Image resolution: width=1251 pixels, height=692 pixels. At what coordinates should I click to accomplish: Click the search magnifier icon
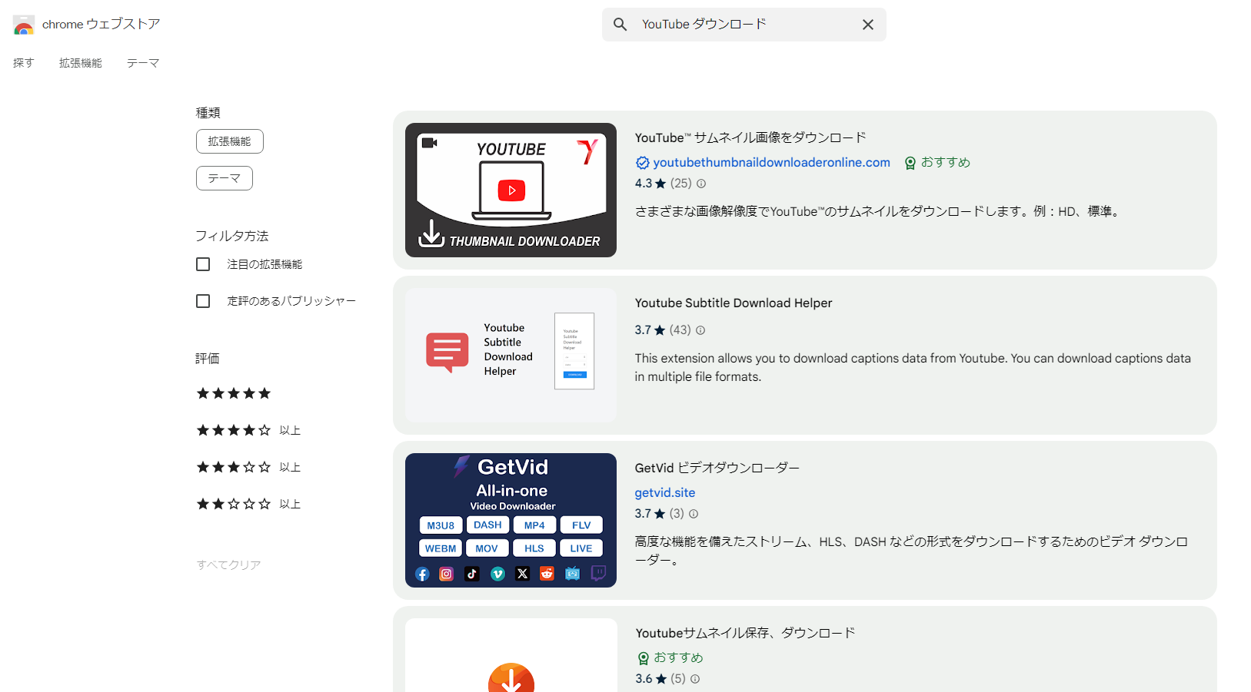click(620, 24)
